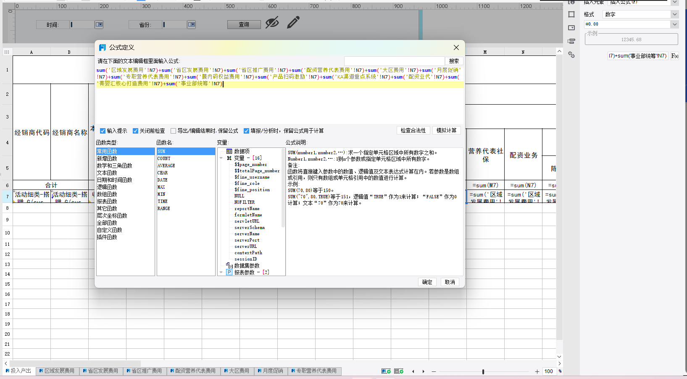Screen dimensions: 687x379
Task: Open the cell attribute square icon in the right sidebar
Action: point(571,14)
